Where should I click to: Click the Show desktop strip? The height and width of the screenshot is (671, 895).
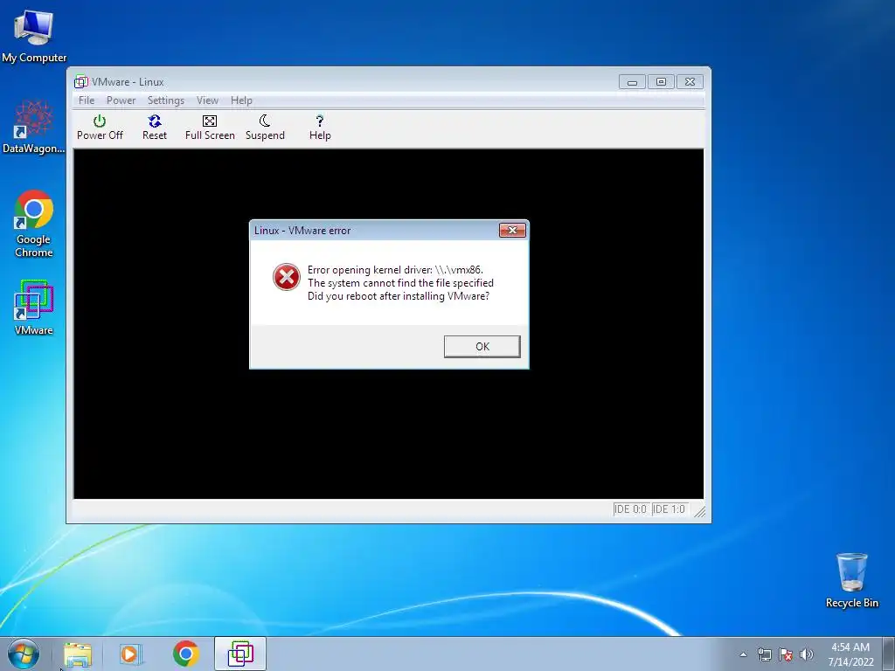(x=889, y=654)
